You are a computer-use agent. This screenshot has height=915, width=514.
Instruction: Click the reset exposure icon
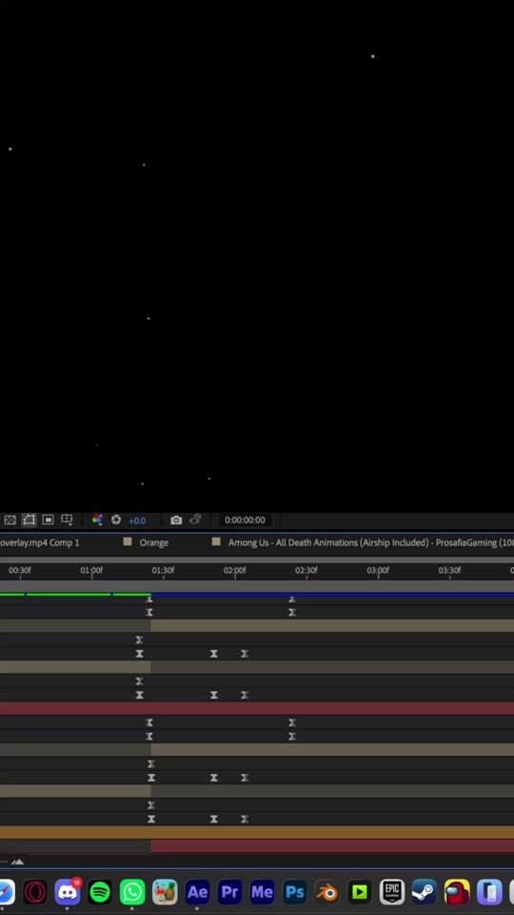[x=116, y=519]
